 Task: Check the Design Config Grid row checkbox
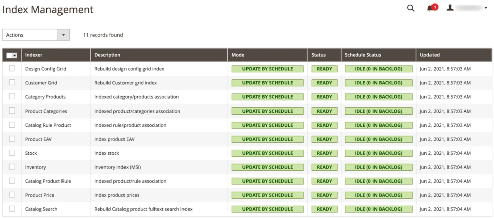click(12, 68)
